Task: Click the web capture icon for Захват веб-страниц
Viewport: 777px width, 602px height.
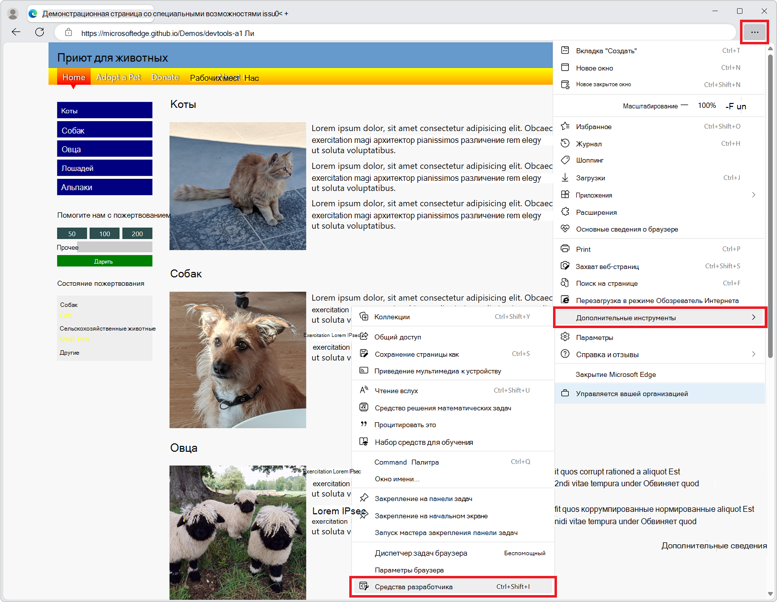Action: coord(565,266)
